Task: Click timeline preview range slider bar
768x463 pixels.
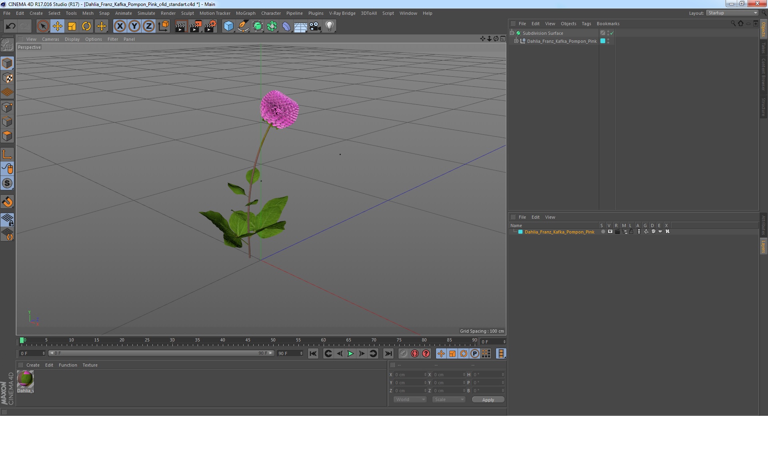Action: (161, 353)
